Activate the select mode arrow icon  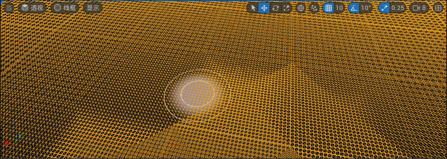pyautogui.click(x=253, y=8)
